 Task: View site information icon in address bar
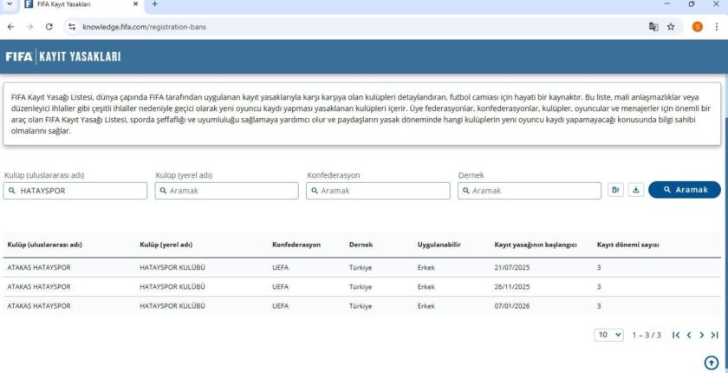point(72,27)
